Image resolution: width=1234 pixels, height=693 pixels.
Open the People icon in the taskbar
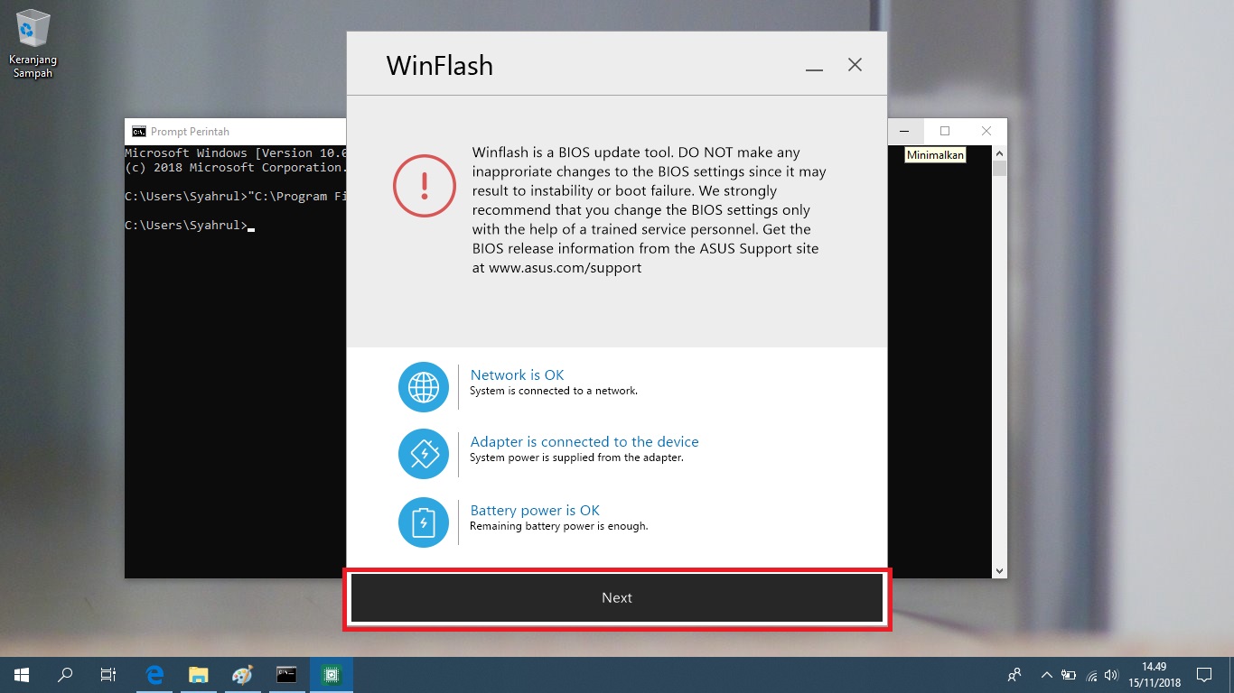point(1014,674)
